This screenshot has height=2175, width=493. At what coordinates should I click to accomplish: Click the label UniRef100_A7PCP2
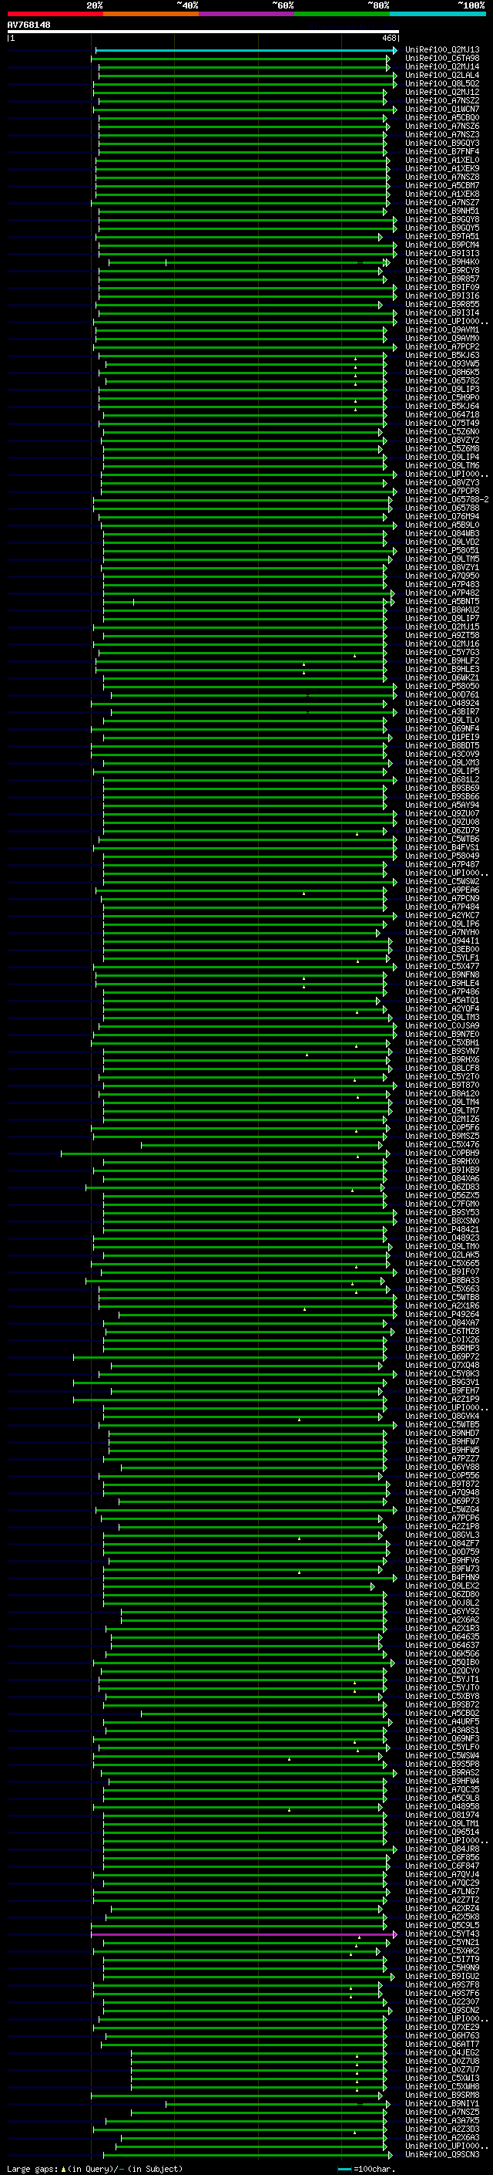(x=442, y=347)
